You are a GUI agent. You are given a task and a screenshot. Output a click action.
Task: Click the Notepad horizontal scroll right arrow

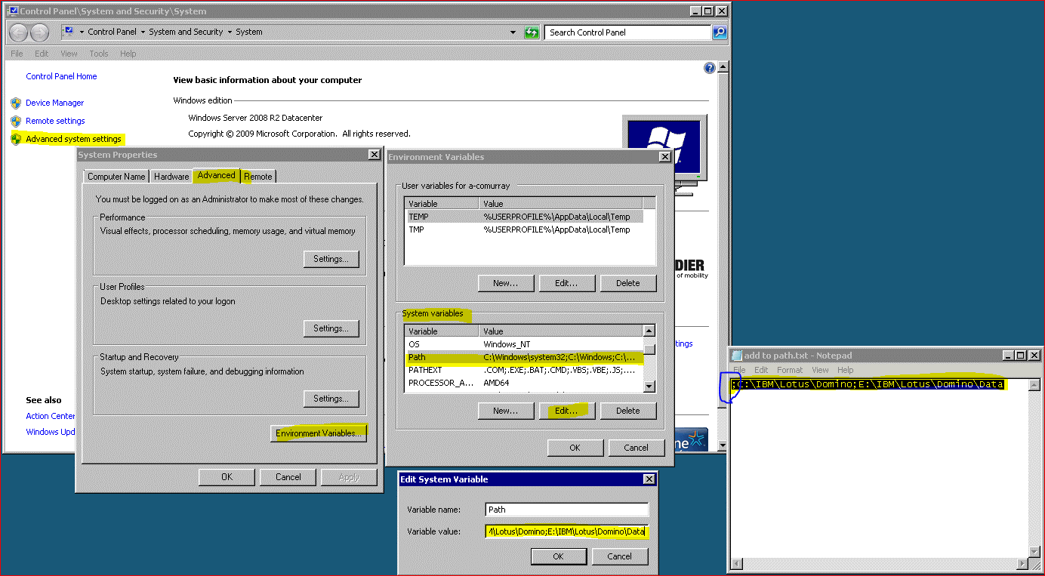(x=1022, y=563)
